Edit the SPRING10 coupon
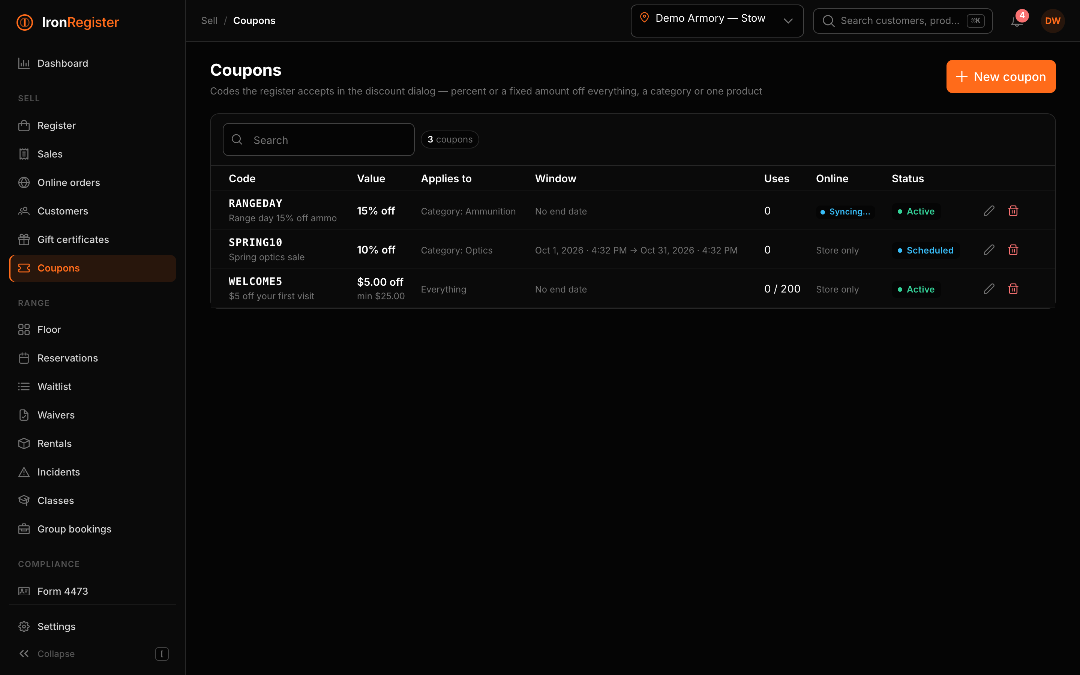Screen dimensions: 1080x675 click(x=989, y=249)
